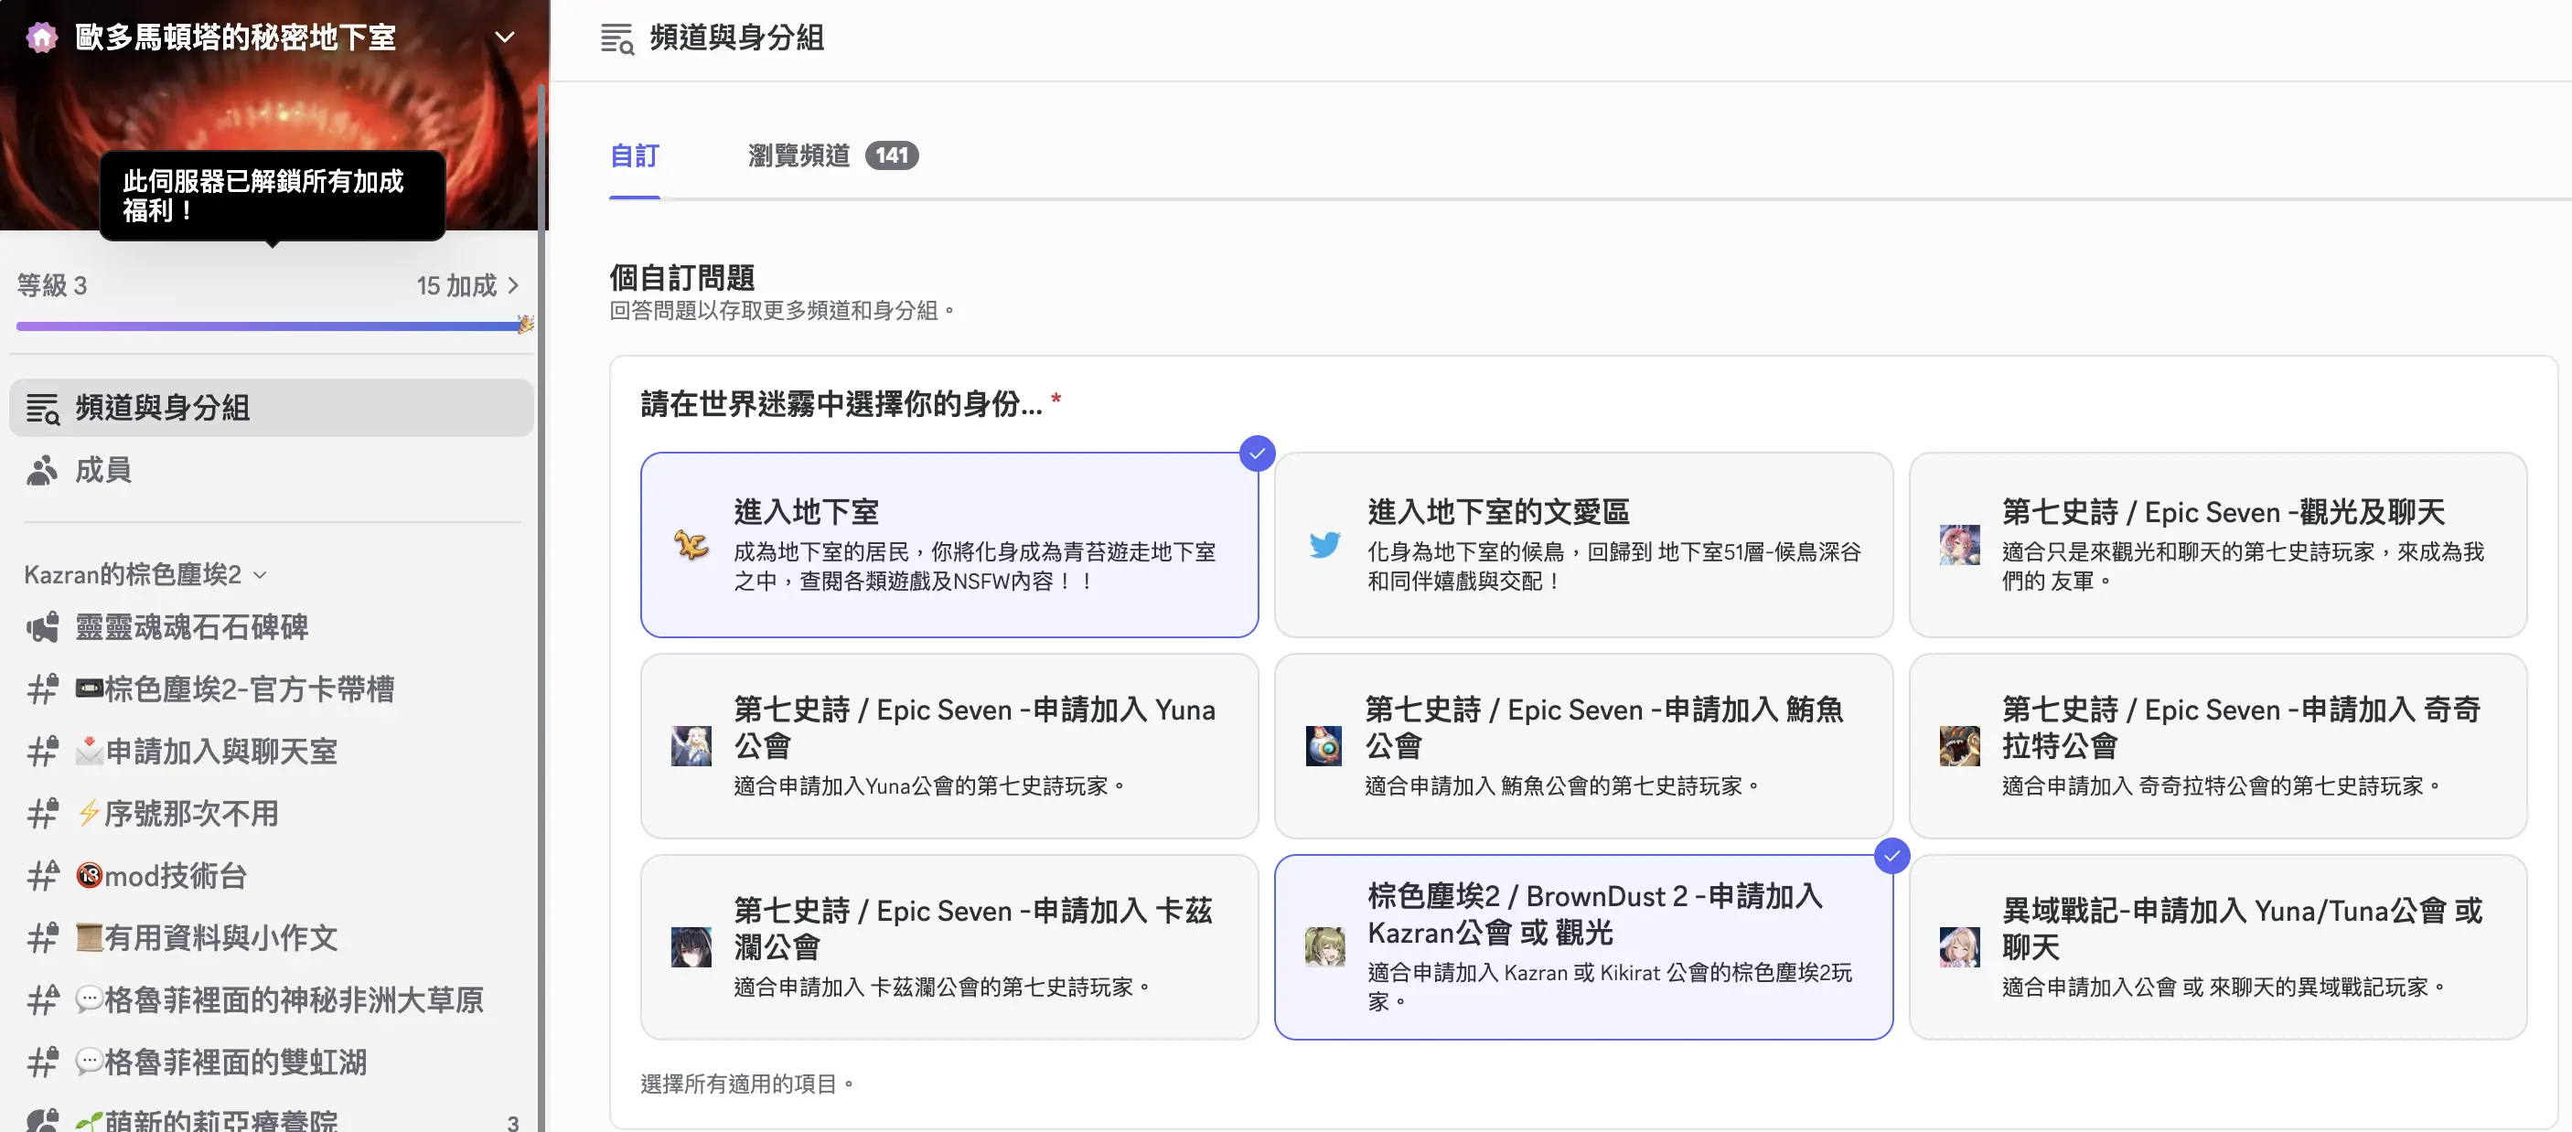
Task: Click hash icon of 官方卡帶槽 channel
Action: [x=42, y=689]
